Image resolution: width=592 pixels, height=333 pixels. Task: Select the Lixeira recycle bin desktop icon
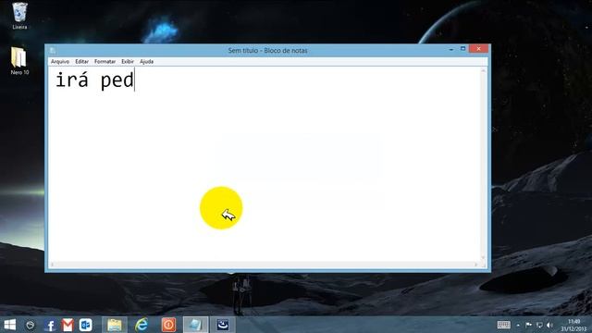click(19, 16)
